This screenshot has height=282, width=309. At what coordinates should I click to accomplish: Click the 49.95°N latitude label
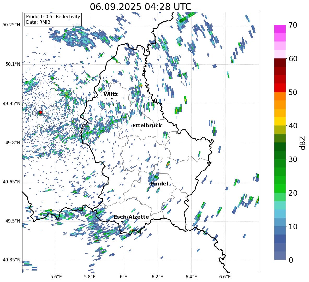[x=11, y=103]
